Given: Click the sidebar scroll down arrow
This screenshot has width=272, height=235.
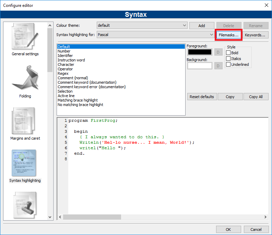Looking at the screenshot, I should point(50,217).
